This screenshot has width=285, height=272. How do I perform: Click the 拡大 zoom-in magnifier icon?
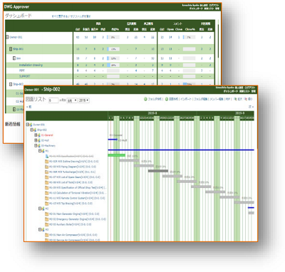pos(235,99)
